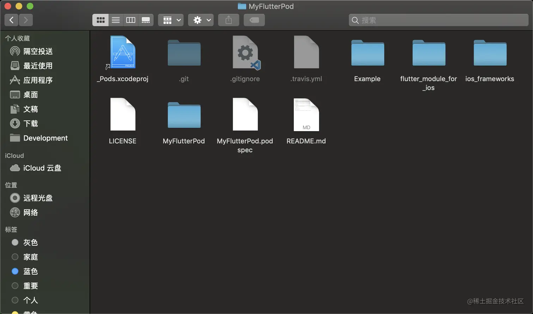533x314 pixels.
Task: Select the Example folder icon
Action: click(x=368, y=53)
